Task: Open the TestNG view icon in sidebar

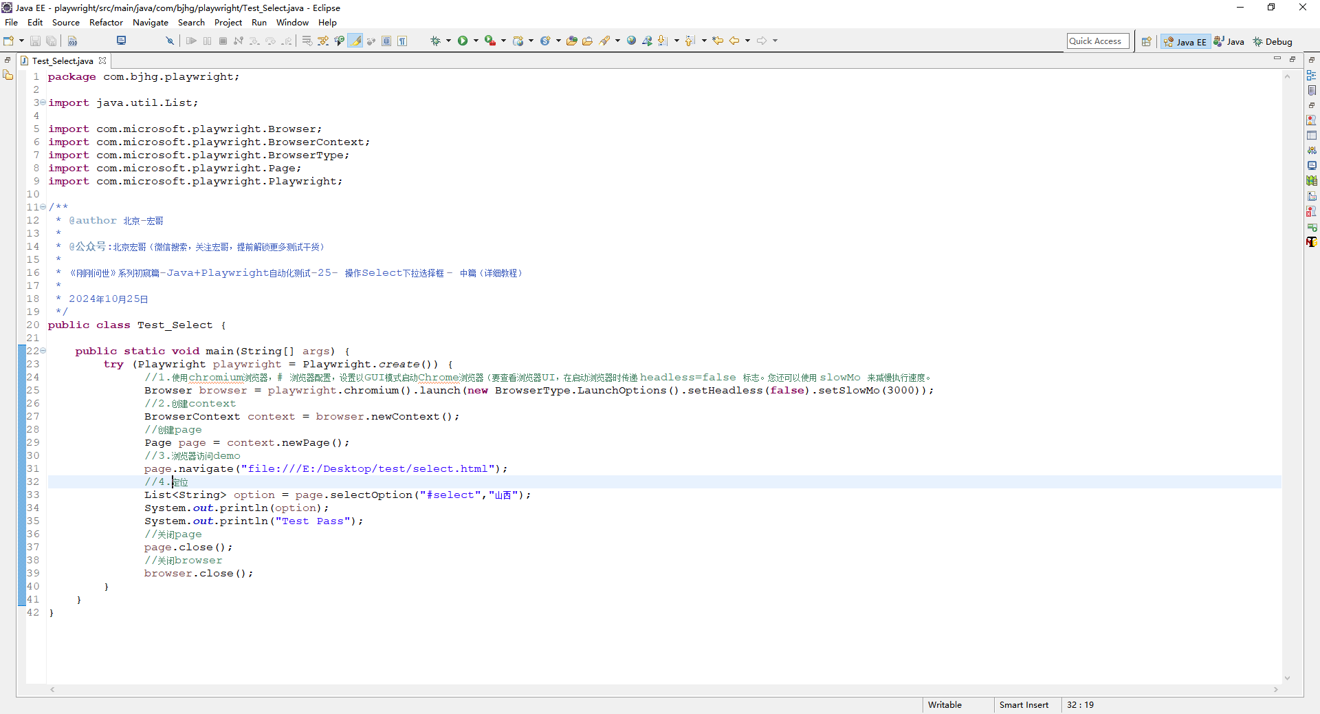Action: pyautogui.click(x=1312, y=242)
